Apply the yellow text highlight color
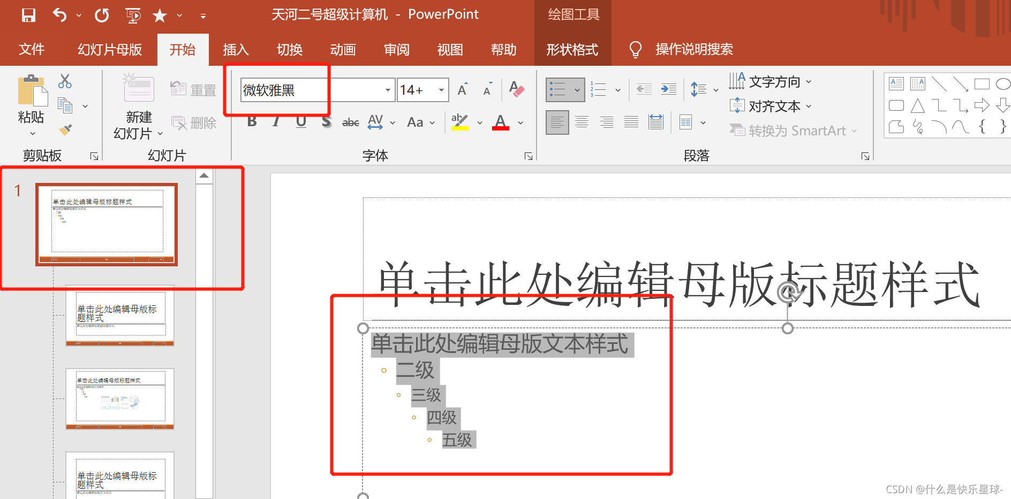This screenshot has width=1011, height=499. [460, 122]
